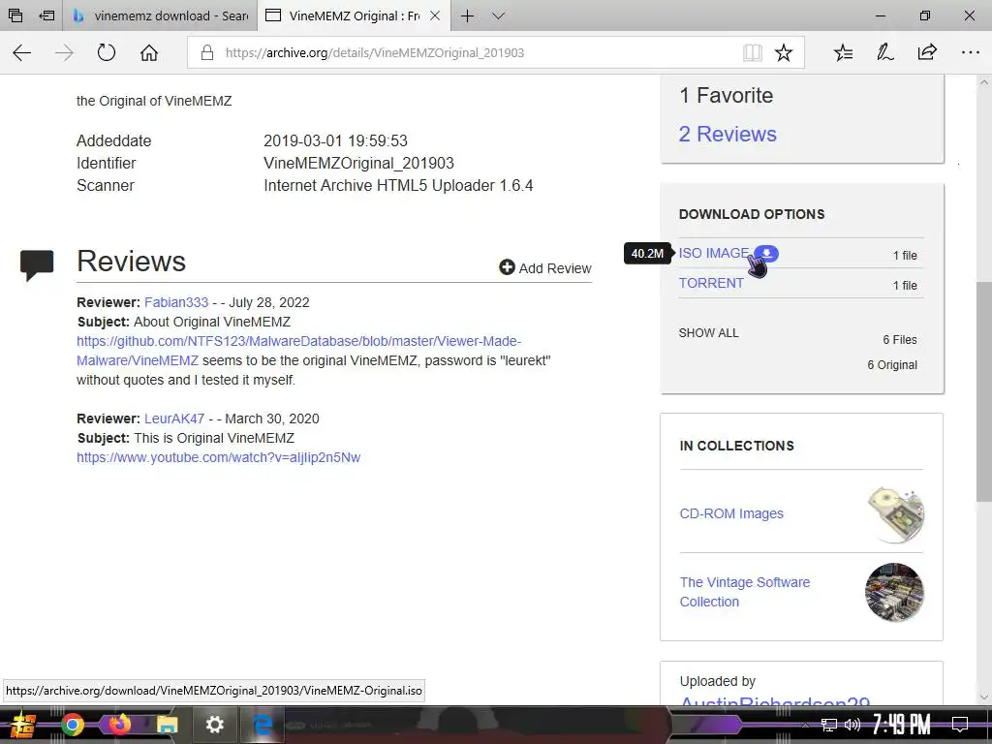
Task: Refresh the current page
Action: click(x=107, y=52)
